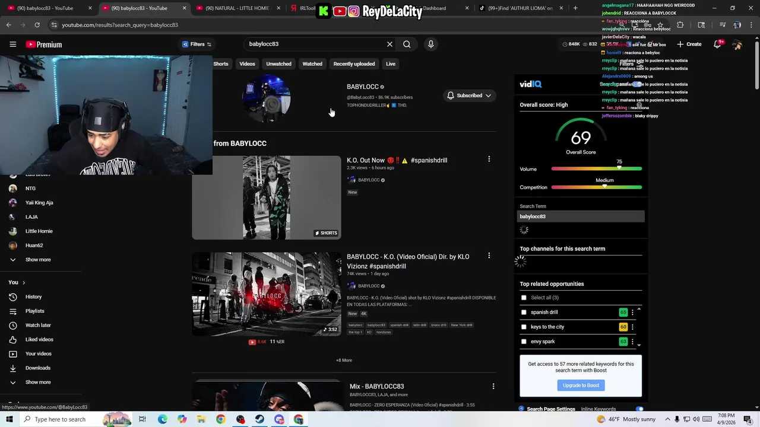
Task: Open Your videos in the sidebar
Action: click(38, 353)
